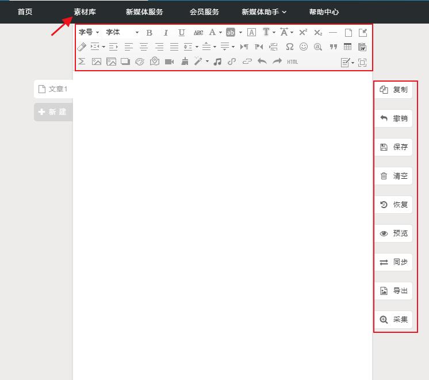429x380 pixels.
Task: Toggle HTML source mode
Action: click(292, 62)
